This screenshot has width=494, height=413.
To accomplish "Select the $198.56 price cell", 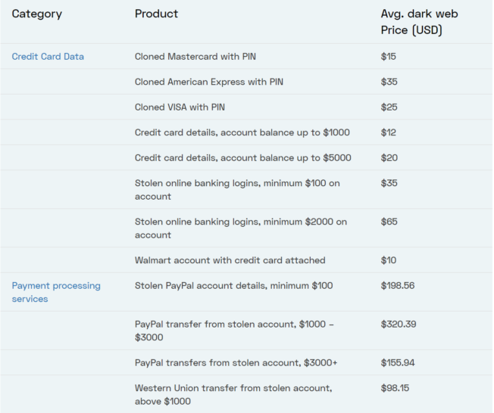I will [x=398, y=286].
